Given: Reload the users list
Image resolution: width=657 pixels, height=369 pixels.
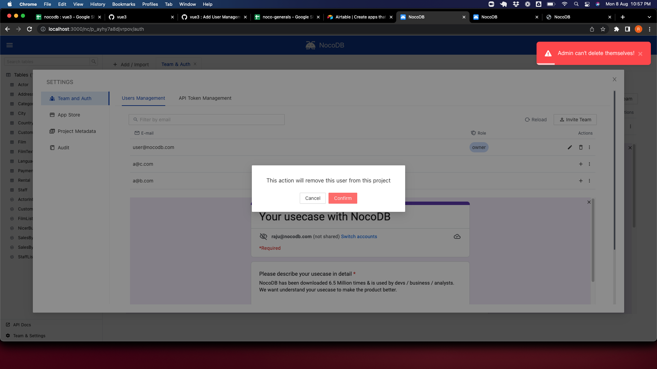Looking at the screenshot, I should (x=536, y=120).
